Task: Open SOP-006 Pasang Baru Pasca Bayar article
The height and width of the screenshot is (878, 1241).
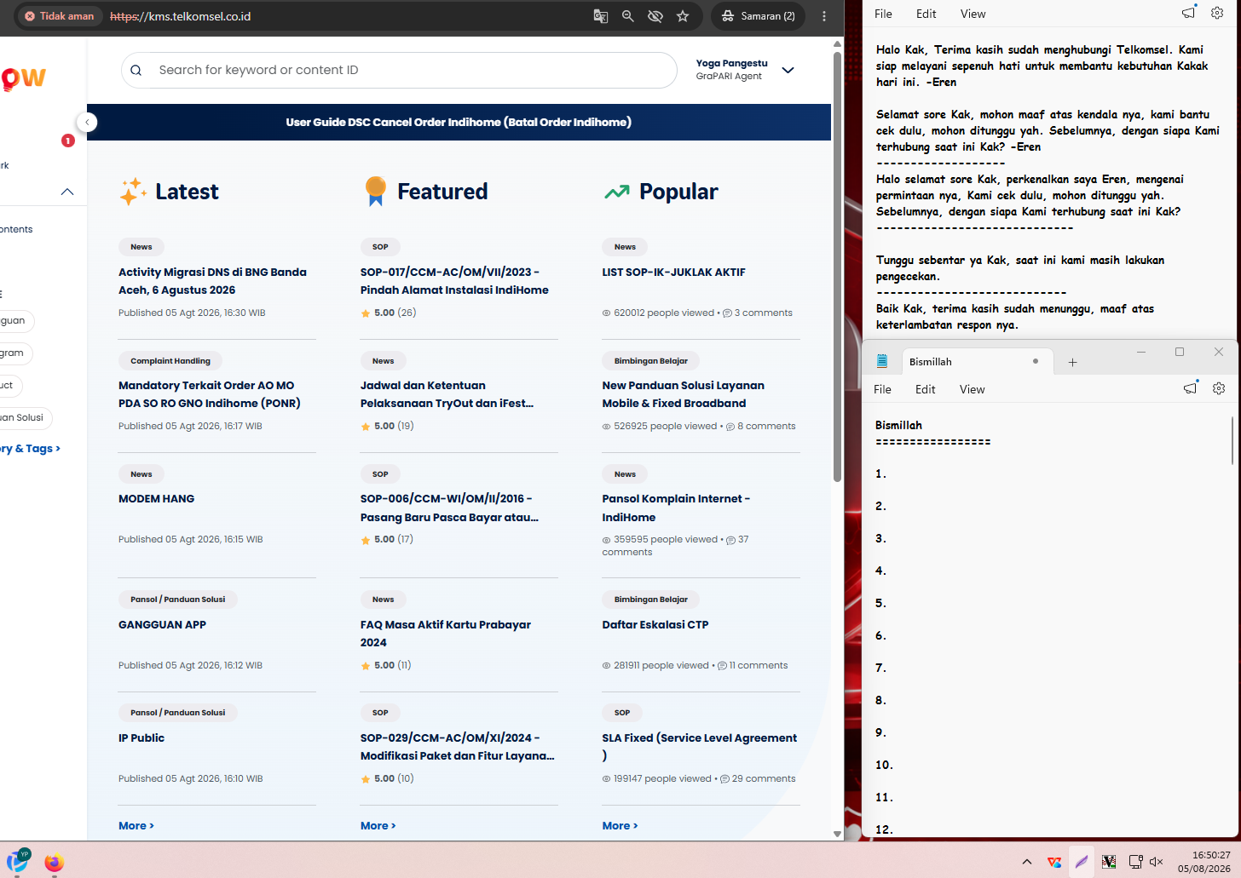Action: pos(449,508)
